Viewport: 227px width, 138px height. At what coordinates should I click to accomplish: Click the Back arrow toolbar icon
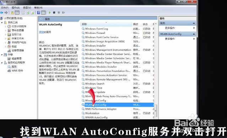[x=2, y=12]
